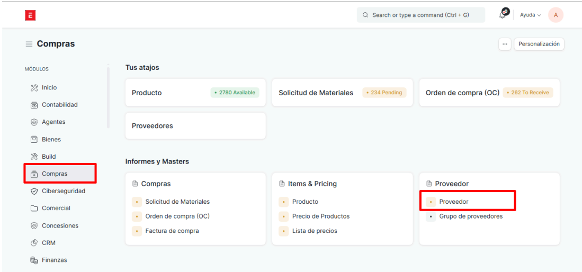Viewport: 582px width, 272px height.
Task: Click the search command input field
Action: 421,15
